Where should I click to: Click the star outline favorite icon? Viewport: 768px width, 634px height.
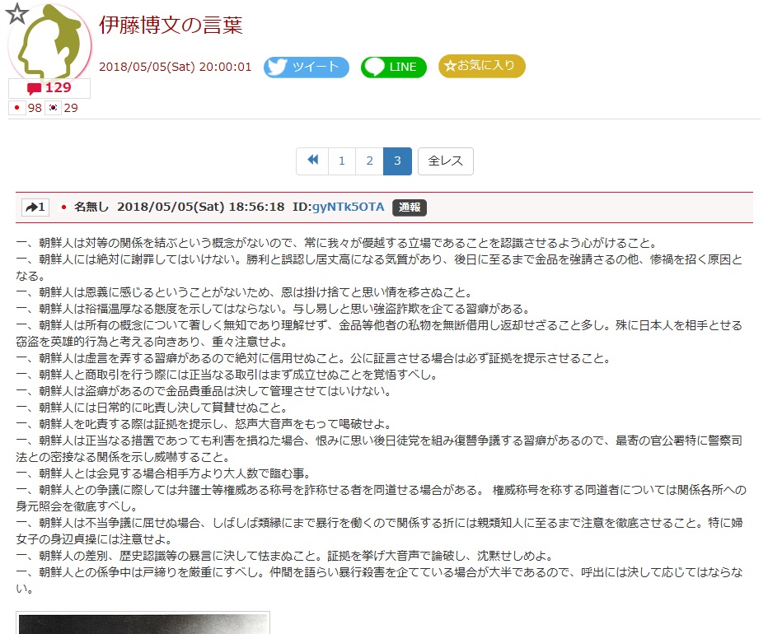coord(17,14)
